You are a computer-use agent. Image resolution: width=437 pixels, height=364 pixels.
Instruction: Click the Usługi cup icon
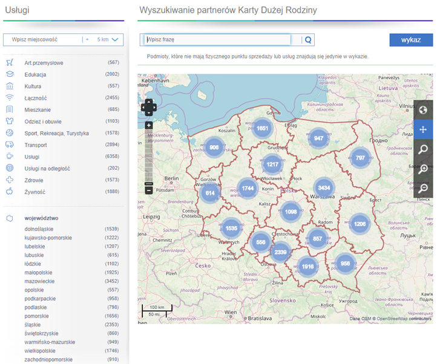coord(10,156)
